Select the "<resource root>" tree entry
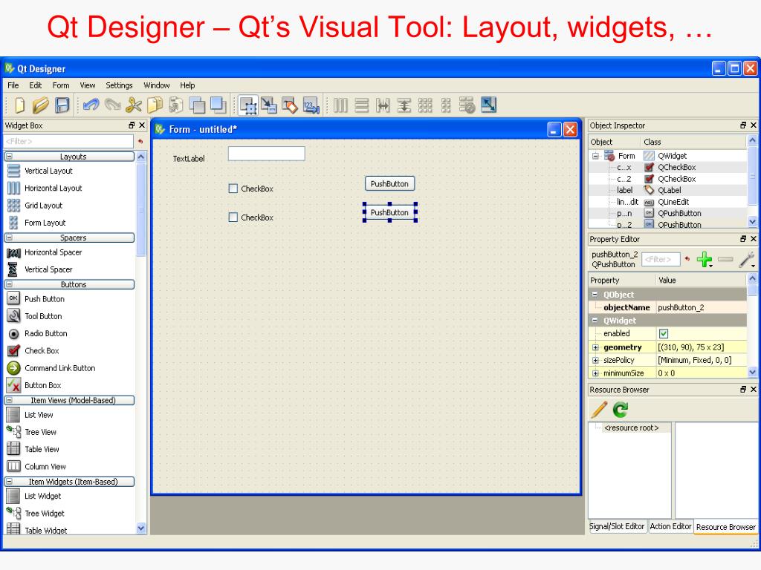The width and height of the screenshot is (761, 570). point(632,428)
